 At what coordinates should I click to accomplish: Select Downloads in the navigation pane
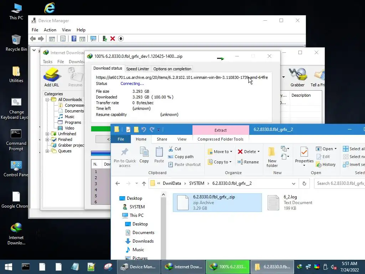pyautogui.click(x=143, y=241)
